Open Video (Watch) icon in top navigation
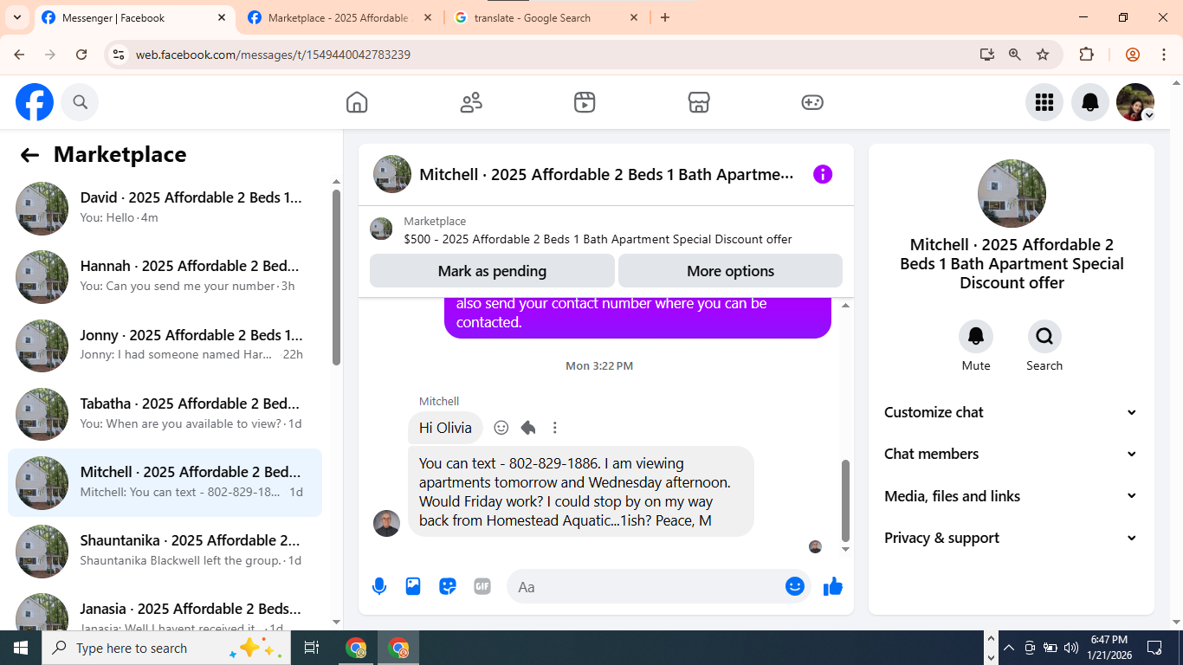1183x665 pixels. 585,102
